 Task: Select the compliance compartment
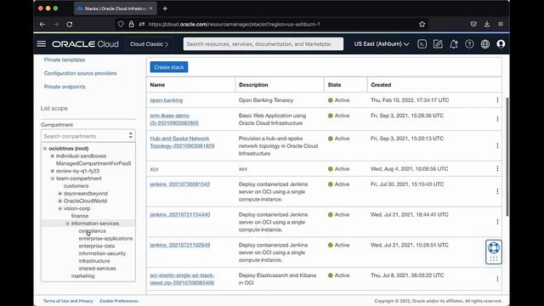click(93, 231)
